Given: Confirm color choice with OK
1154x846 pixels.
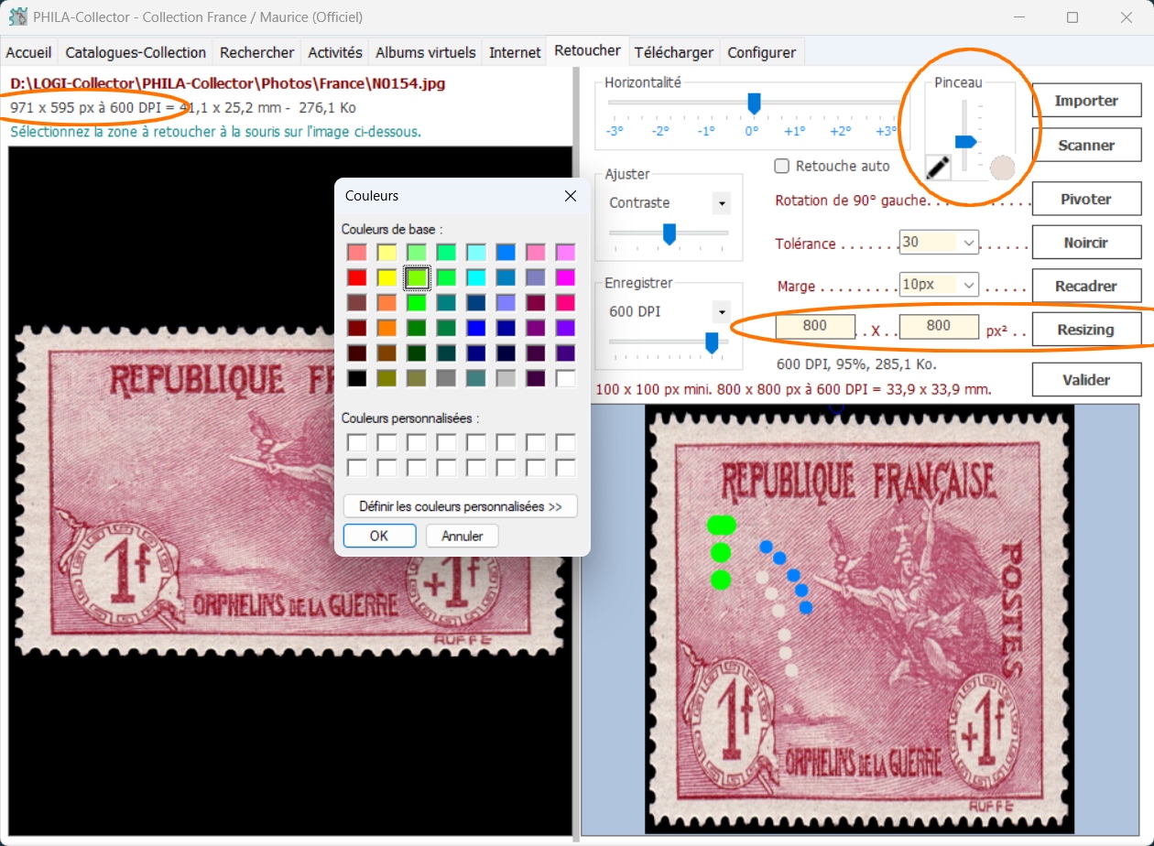Looking at the screenshot, I should coord(379,536).
